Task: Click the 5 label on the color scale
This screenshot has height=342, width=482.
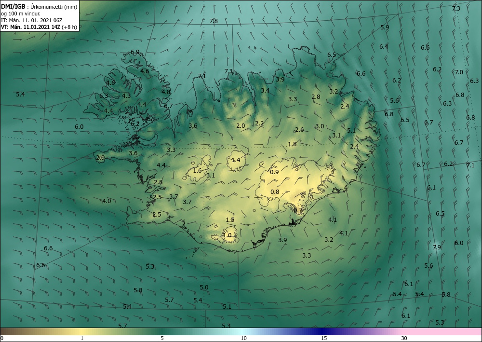Action: (x=162, y=338)
